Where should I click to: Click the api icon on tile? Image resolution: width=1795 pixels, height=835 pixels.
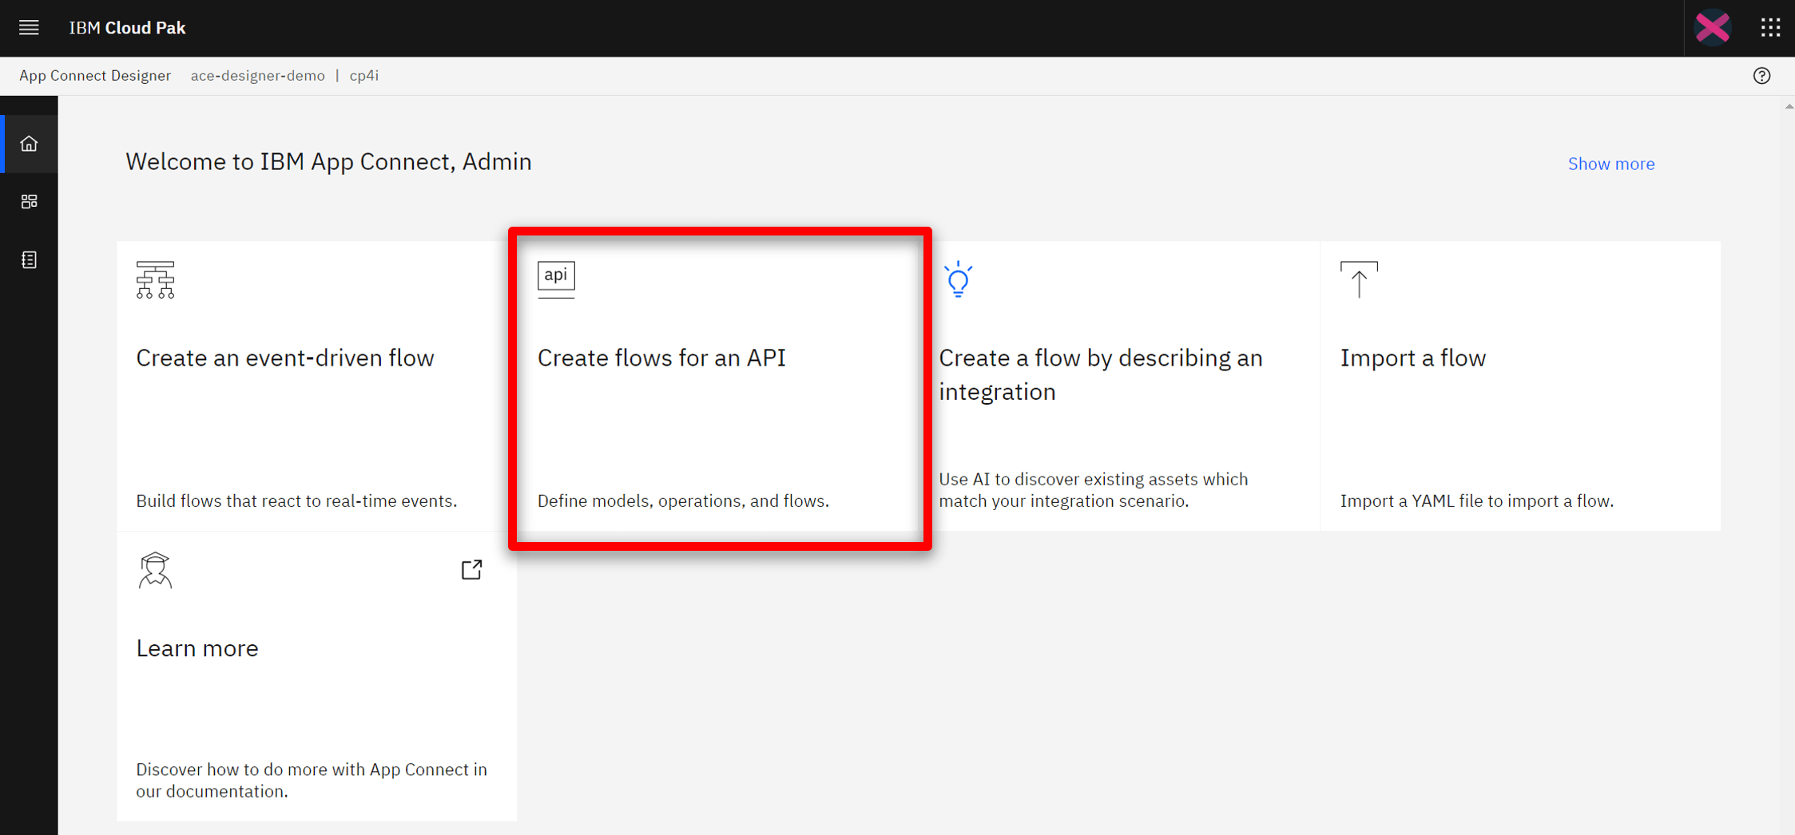(556, 276)
